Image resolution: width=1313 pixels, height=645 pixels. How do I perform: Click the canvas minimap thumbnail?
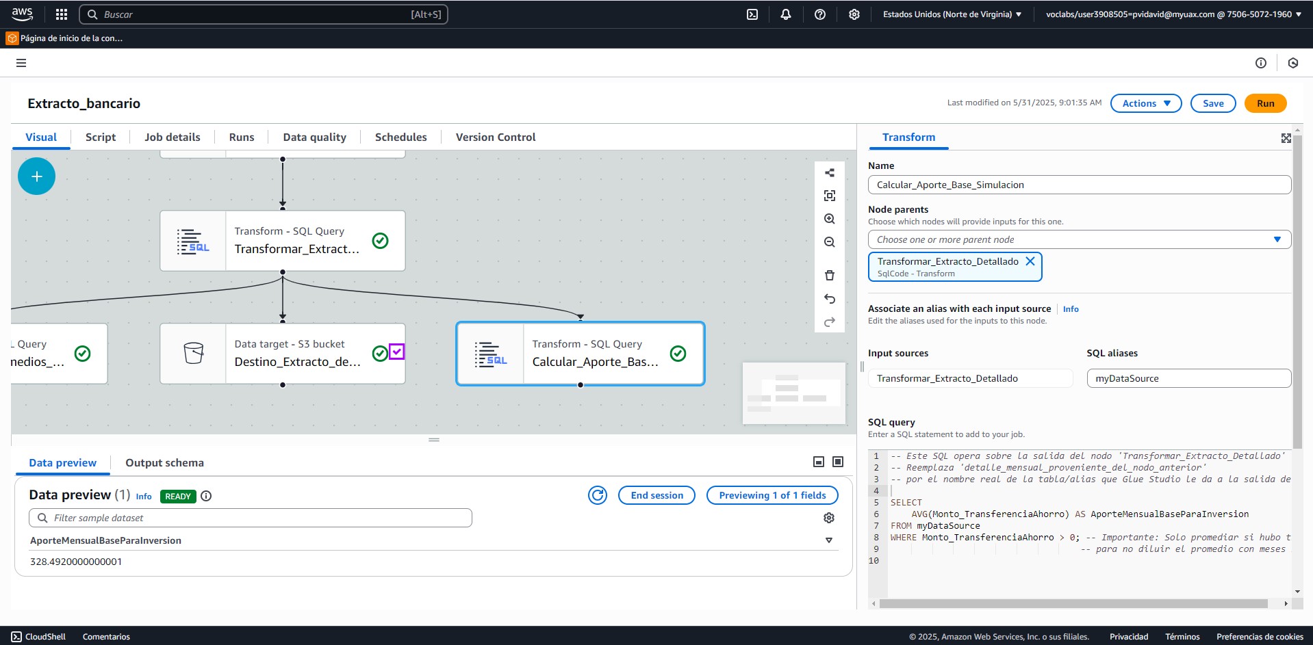click(794, 393)
